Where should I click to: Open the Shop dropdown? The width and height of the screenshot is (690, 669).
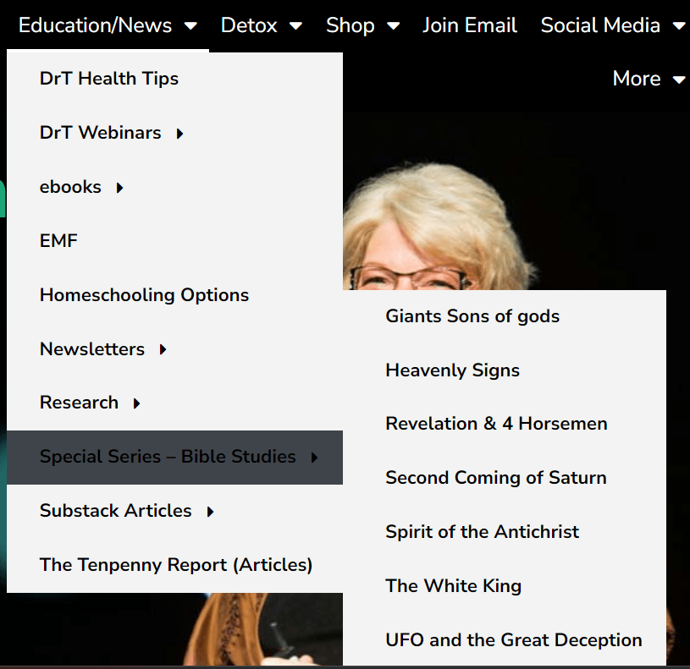click(362, 25)
